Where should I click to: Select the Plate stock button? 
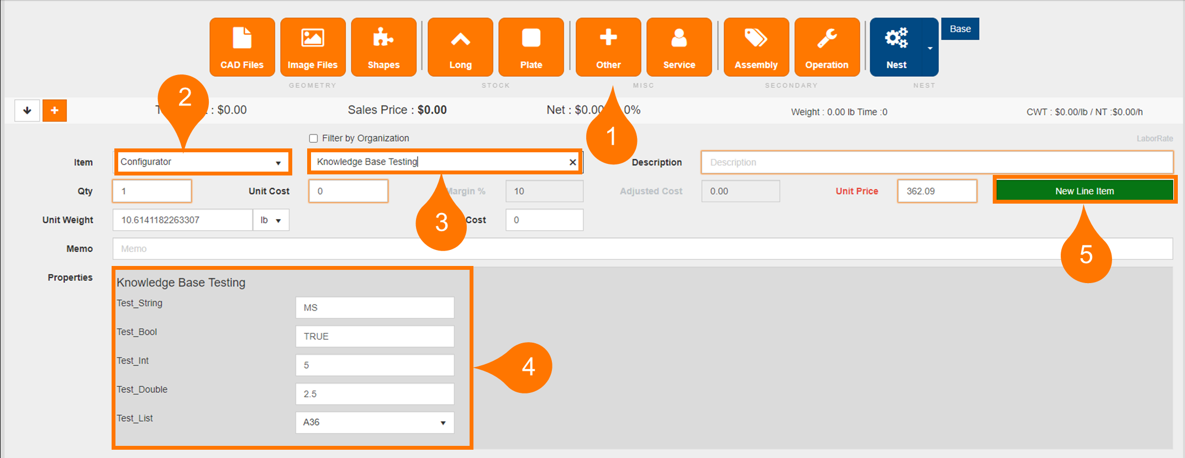tap(531, 47)
